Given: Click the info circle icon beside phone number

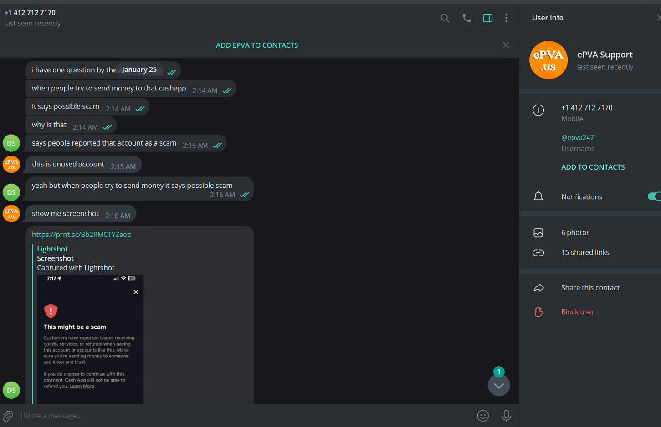Looking at the screenshot, I should (x=538, y=111).
